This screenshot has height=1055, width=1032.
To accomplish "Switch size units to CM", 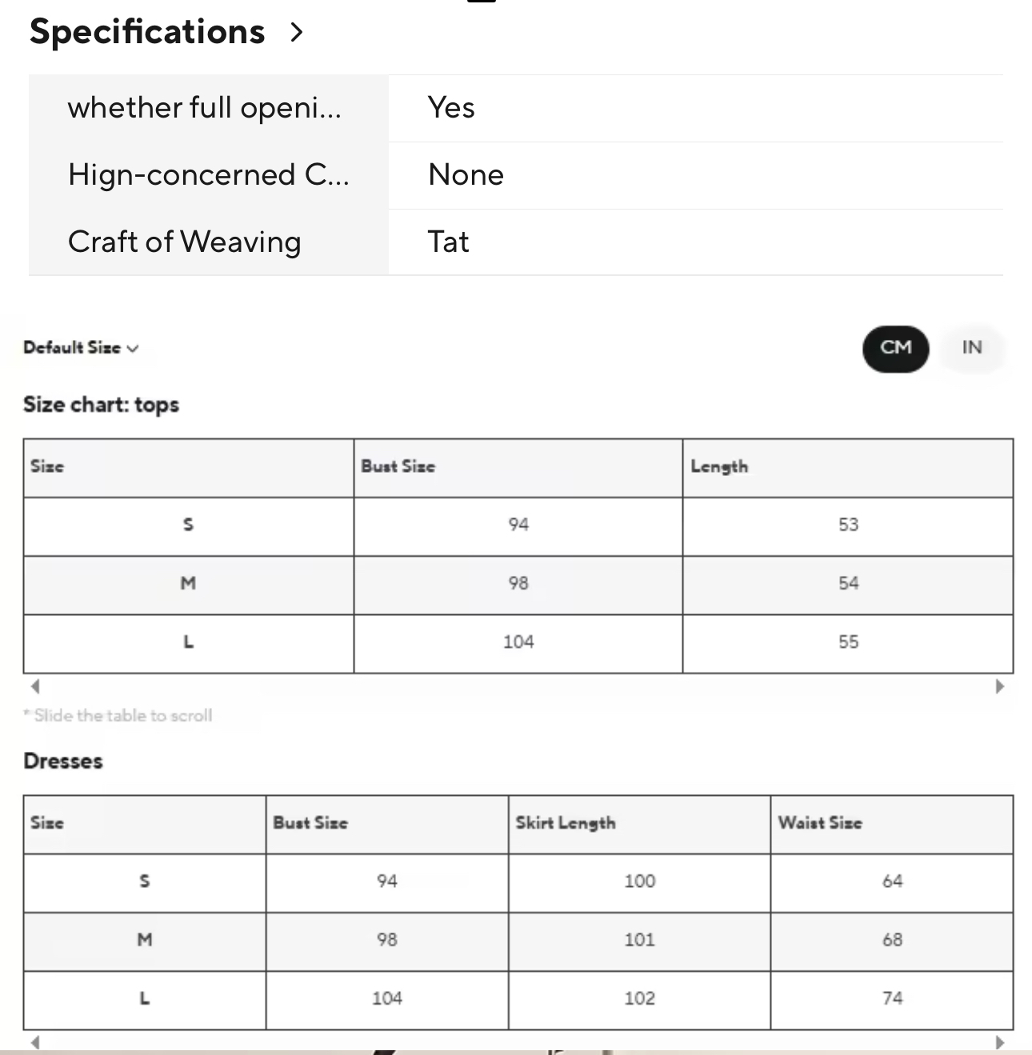I will 895,348.
